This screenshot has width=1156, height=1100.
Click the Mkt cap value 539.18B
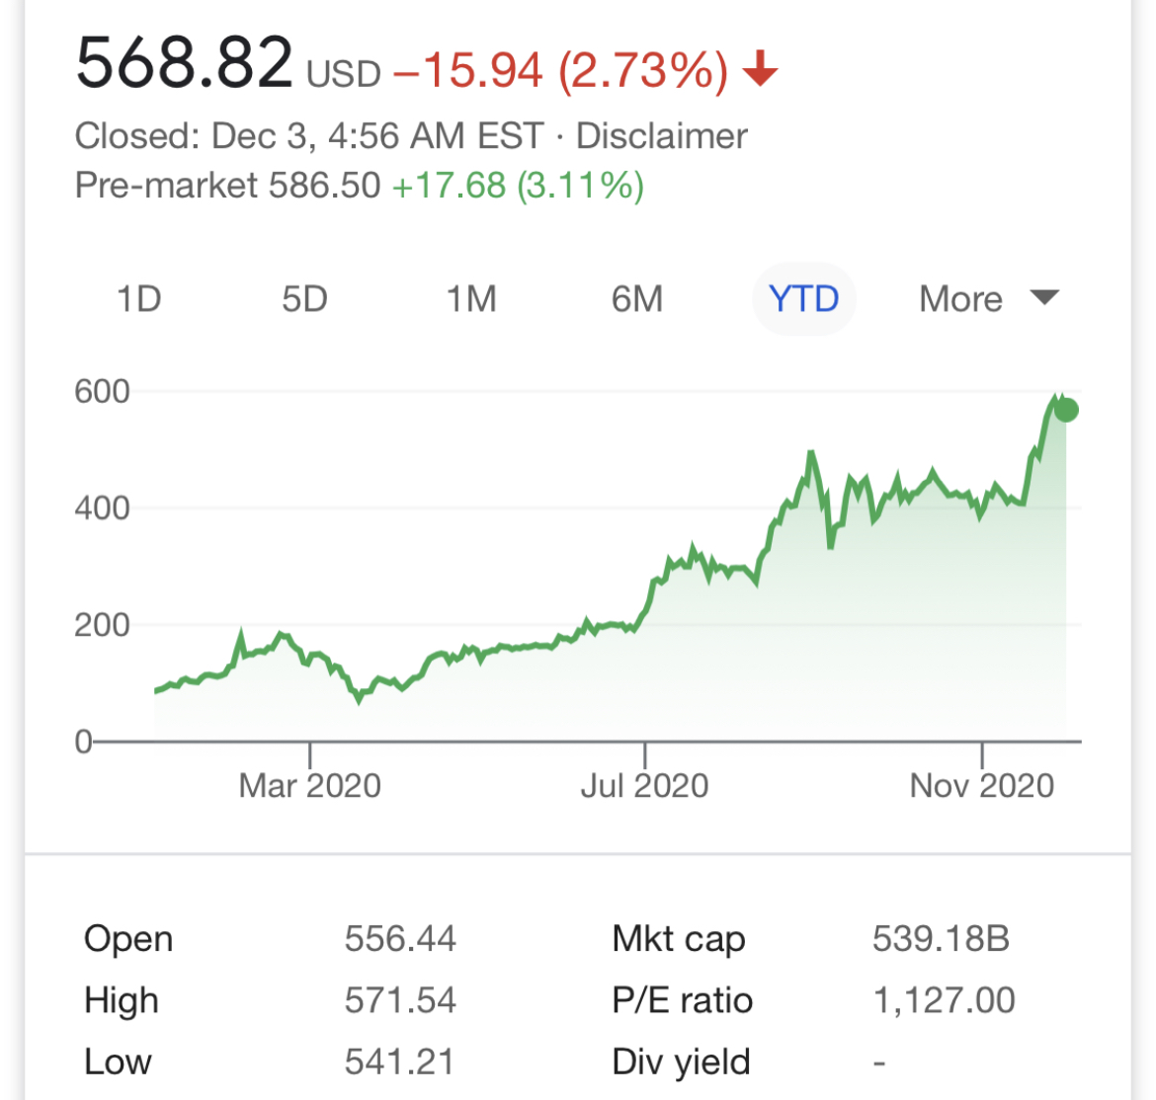point(941,938)
